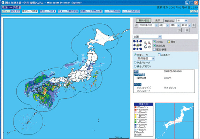The image size is (200, 139).
Task: Click the 1km メッシュ mesh size value
Action: 170,88
